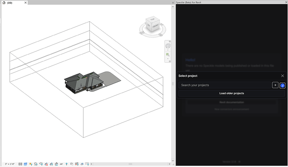The width and height of the screenshot is (288, 167).
Task: Open Temporary View Properties icon
Action: click(x=72, y=164)
